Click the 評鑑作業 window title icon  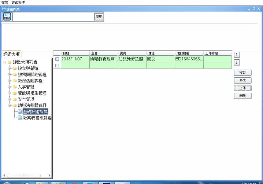pyautogui.click(x=3, y=8)
